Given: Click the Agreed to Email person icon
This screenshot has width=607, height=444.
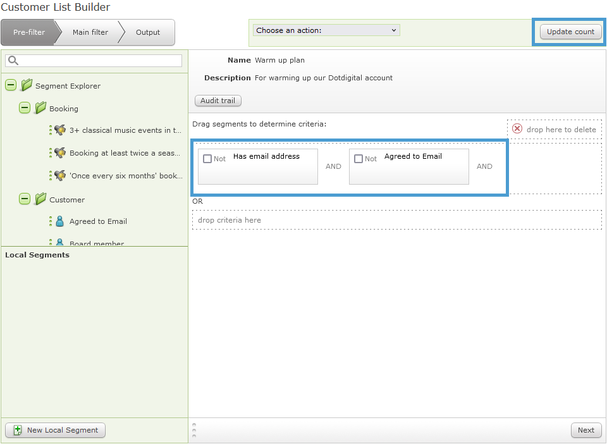Looking at the screenshot, I should click(x=60, y=221).
